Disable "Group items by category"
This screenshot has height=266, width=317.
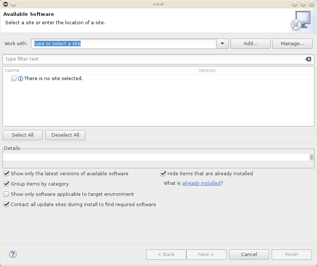click(x=6, y=184)
